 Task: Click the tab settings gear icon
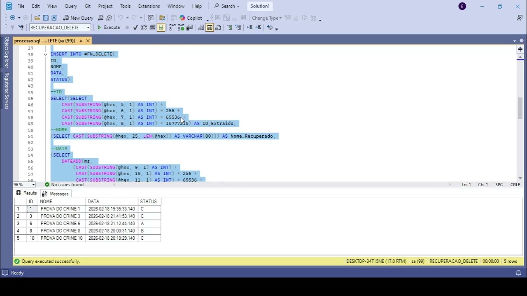(521, 41)
